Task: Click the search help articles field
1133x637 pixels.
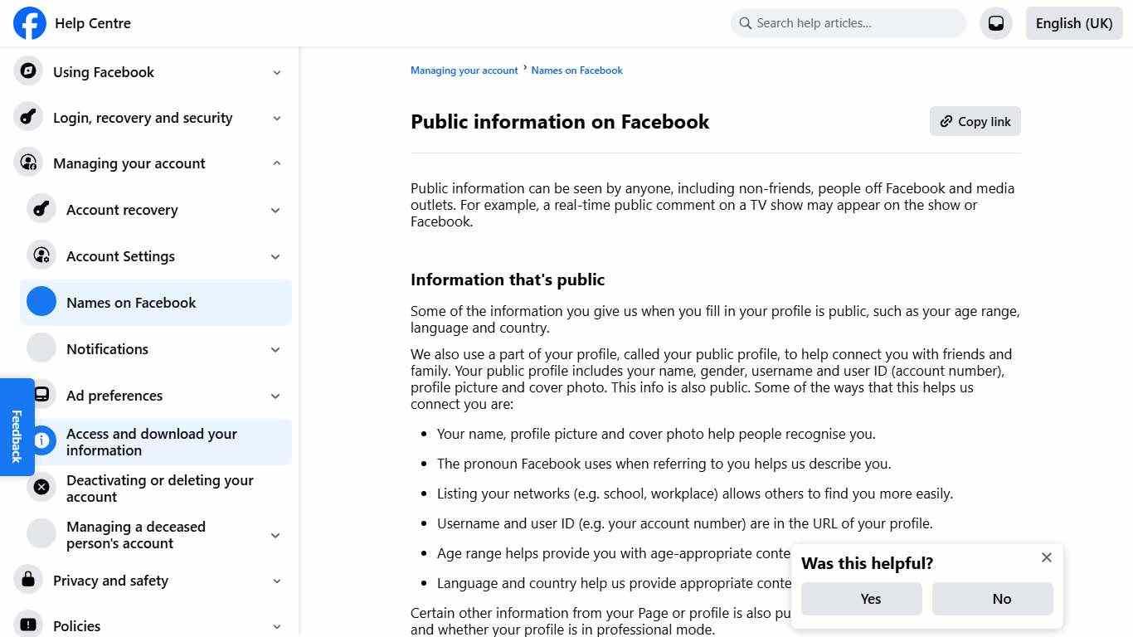Action: 848,23
